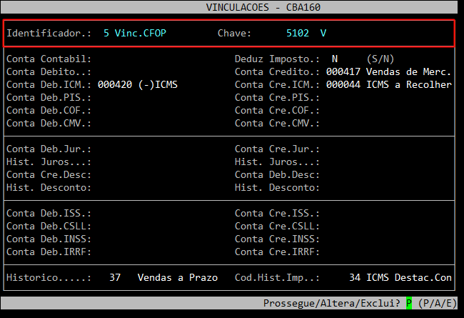The height and width of the screenshot is (318, 464).
Task: Click the Conta Deb.ISS label
Action: [x=49, y=213]
